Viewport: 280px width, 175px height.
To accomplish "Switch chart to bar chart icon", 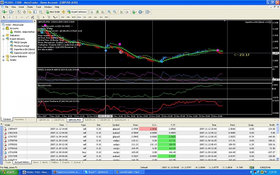I will pos(92,12).
